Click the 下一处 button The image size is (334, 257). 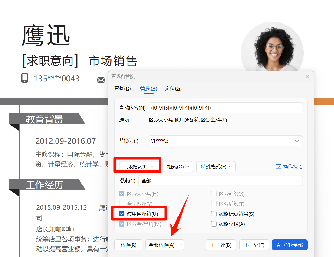(254, 245)
